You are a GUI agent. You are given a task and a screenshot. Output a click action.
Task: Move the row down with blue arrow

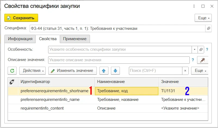(x=115, y=71)
